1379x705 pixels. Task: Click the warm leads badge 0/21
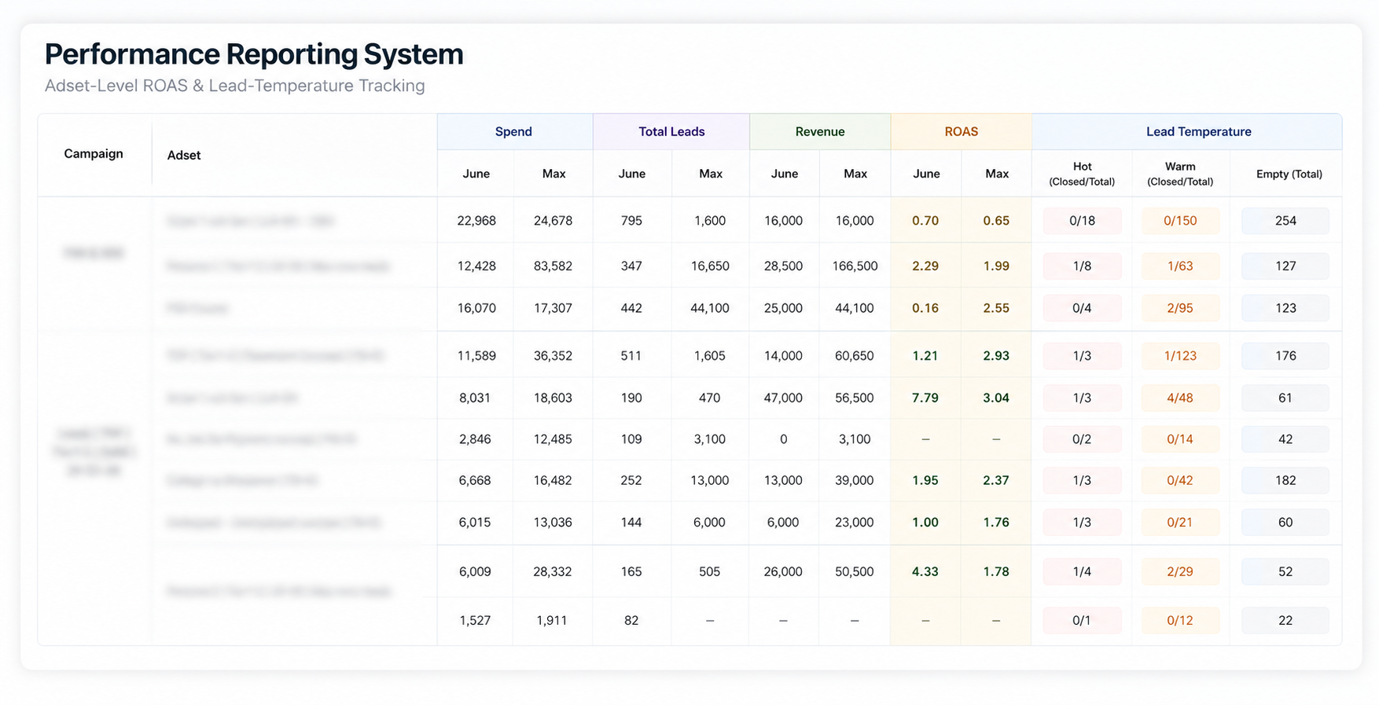[x=1181, y=523]
